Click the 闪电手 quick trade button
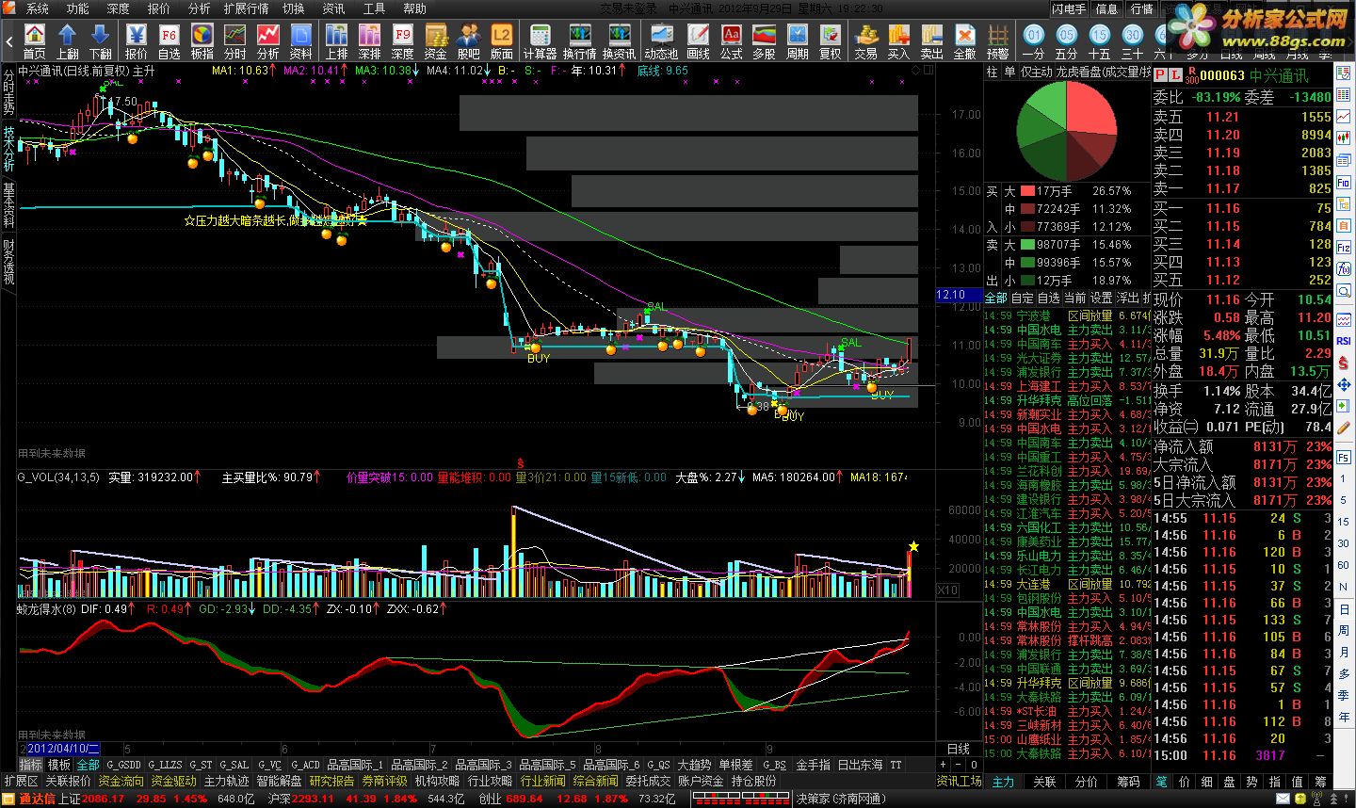 [1069, 8]
